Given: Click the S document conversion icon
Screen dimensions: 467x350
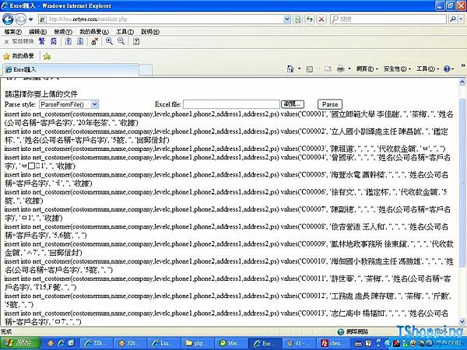Looking at the screenshot, I should [80, 42].
